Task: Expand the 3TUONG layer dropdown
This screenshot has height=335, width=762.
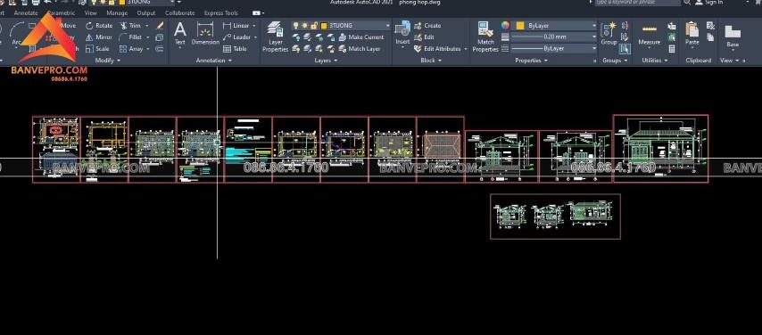Action: 387,26
